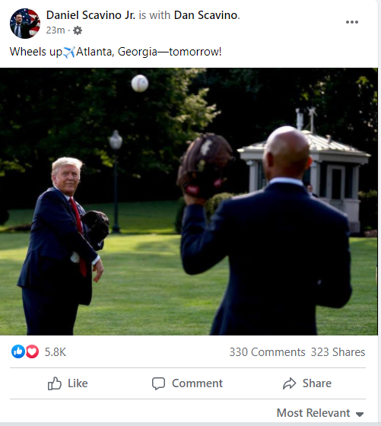Screen dimensions: 381x426
Task: View the 323 Shares list
Action: [338, 352]
